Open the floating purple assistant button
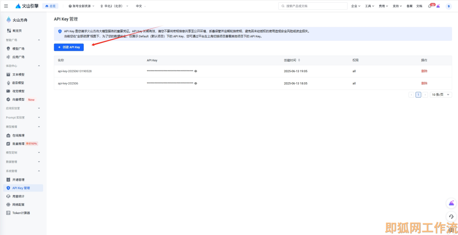The height and width of the screenshot is (235, 458). point(452,203)
